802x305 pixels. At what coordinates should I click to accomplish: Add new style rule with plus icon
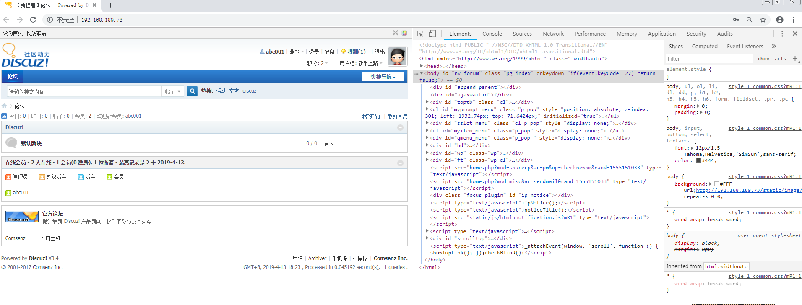tap(795, 59)
